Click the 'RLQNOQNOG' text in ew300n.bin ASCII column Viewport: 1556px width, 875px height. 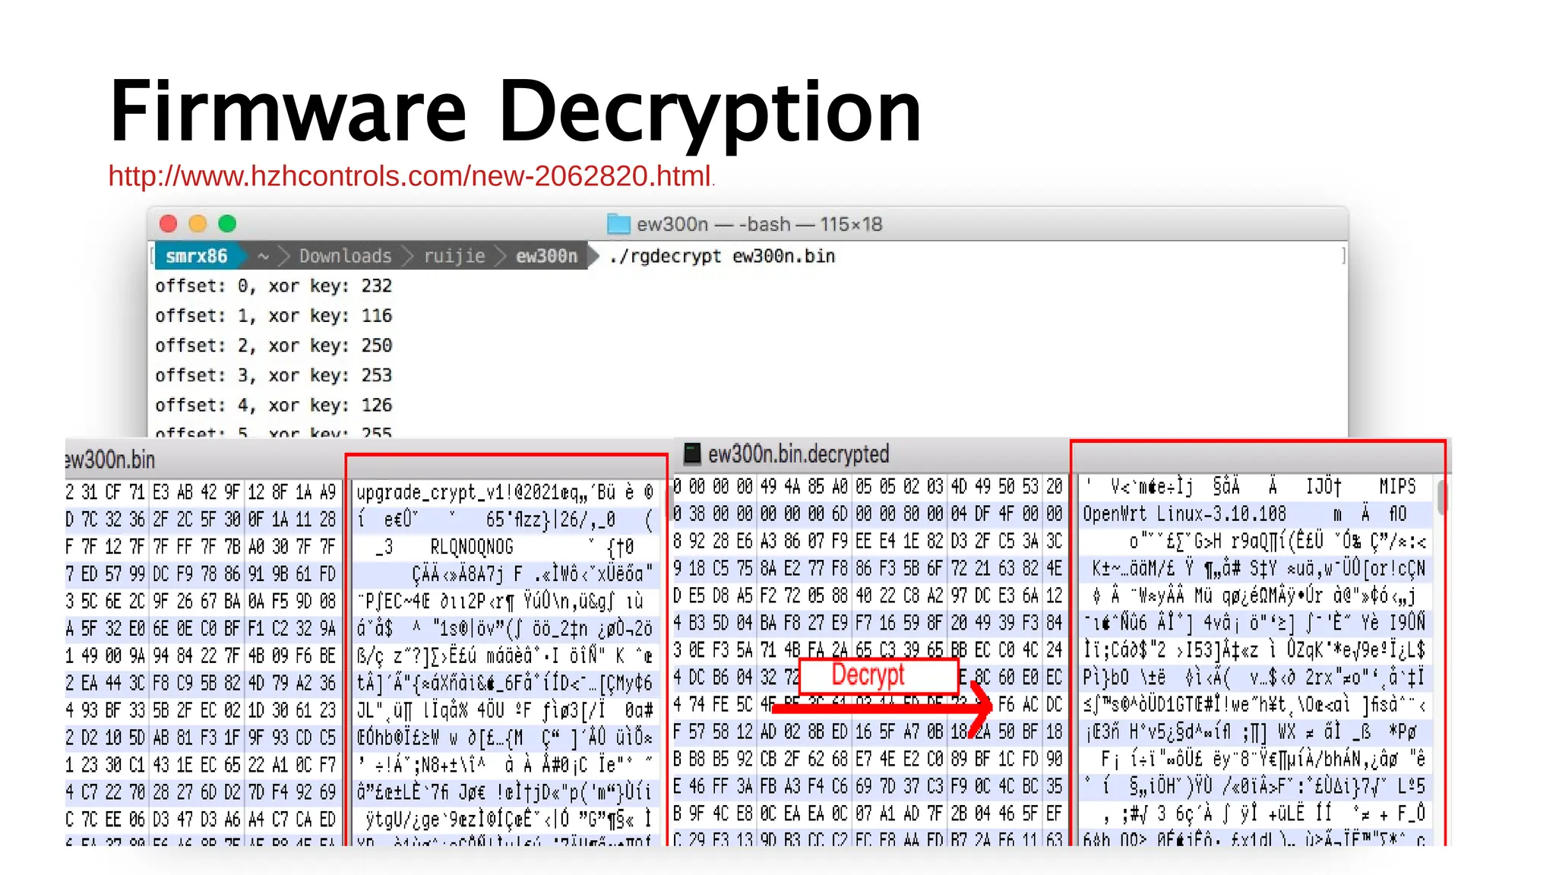(x=472, y=547)
